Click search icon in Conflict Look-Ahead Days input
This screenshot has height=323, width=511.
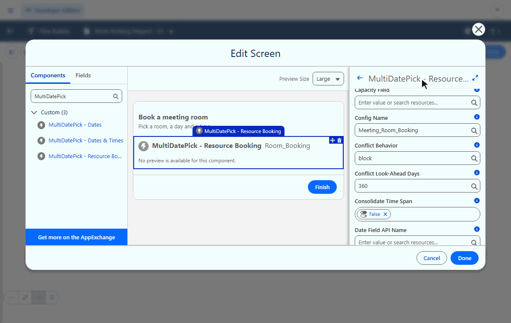(474, 186)
